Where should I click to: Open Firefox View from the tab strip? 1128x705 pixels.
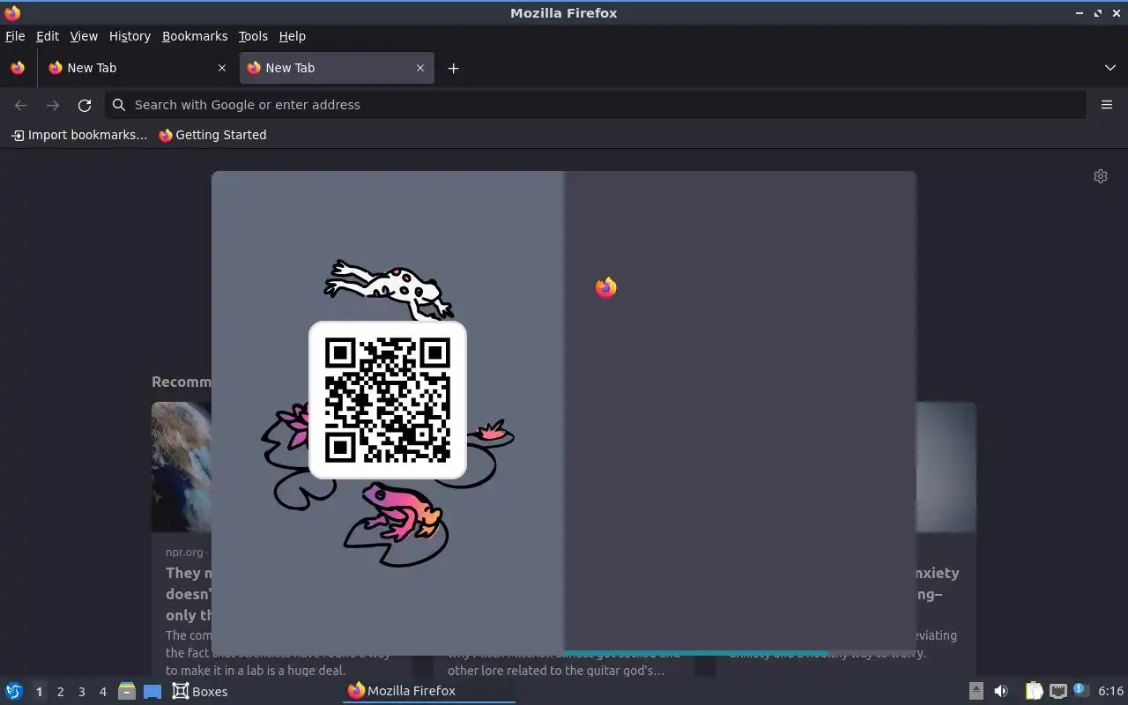pos(18,68)
